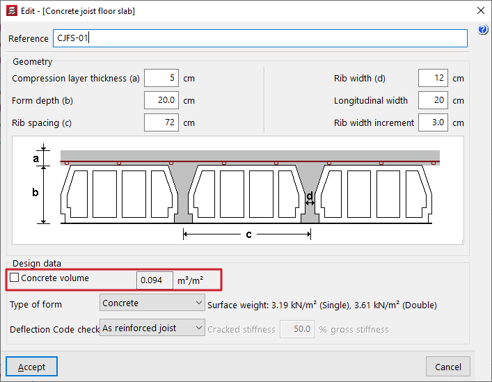Select the Compression layer thickness field
The height and width of the screenshot is (382, 492).
coord(161,79)
